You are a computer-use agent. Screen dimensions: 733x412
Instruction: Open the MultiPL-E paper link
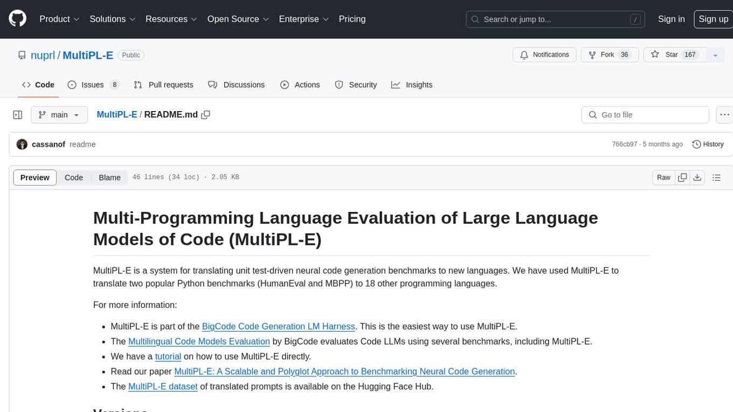344,372
